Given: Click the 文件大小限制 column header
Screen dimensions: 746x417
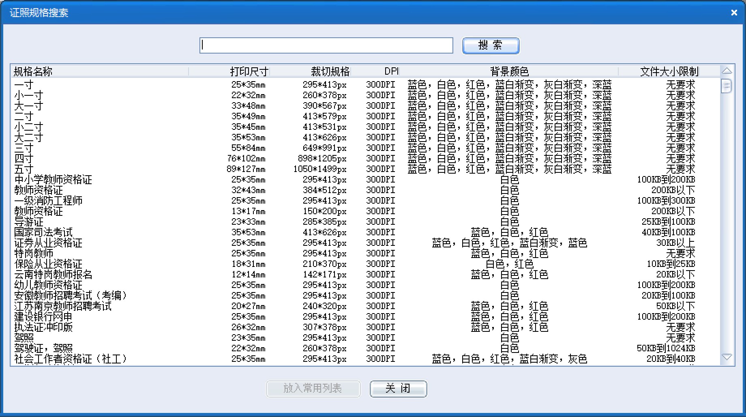Looking at the screenshot, I should [x=669, y=72].
